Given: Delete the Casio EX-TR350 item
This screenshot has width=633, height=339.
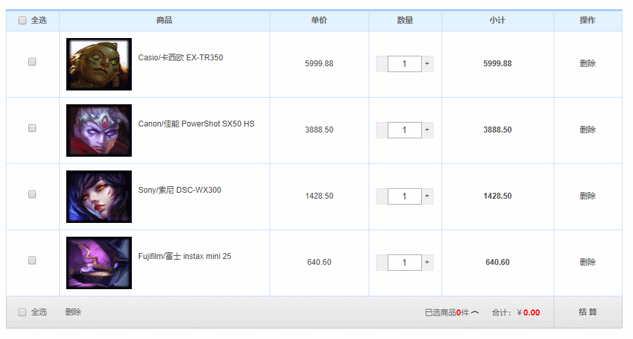Looking at the screenshot, I should point(587,64).
